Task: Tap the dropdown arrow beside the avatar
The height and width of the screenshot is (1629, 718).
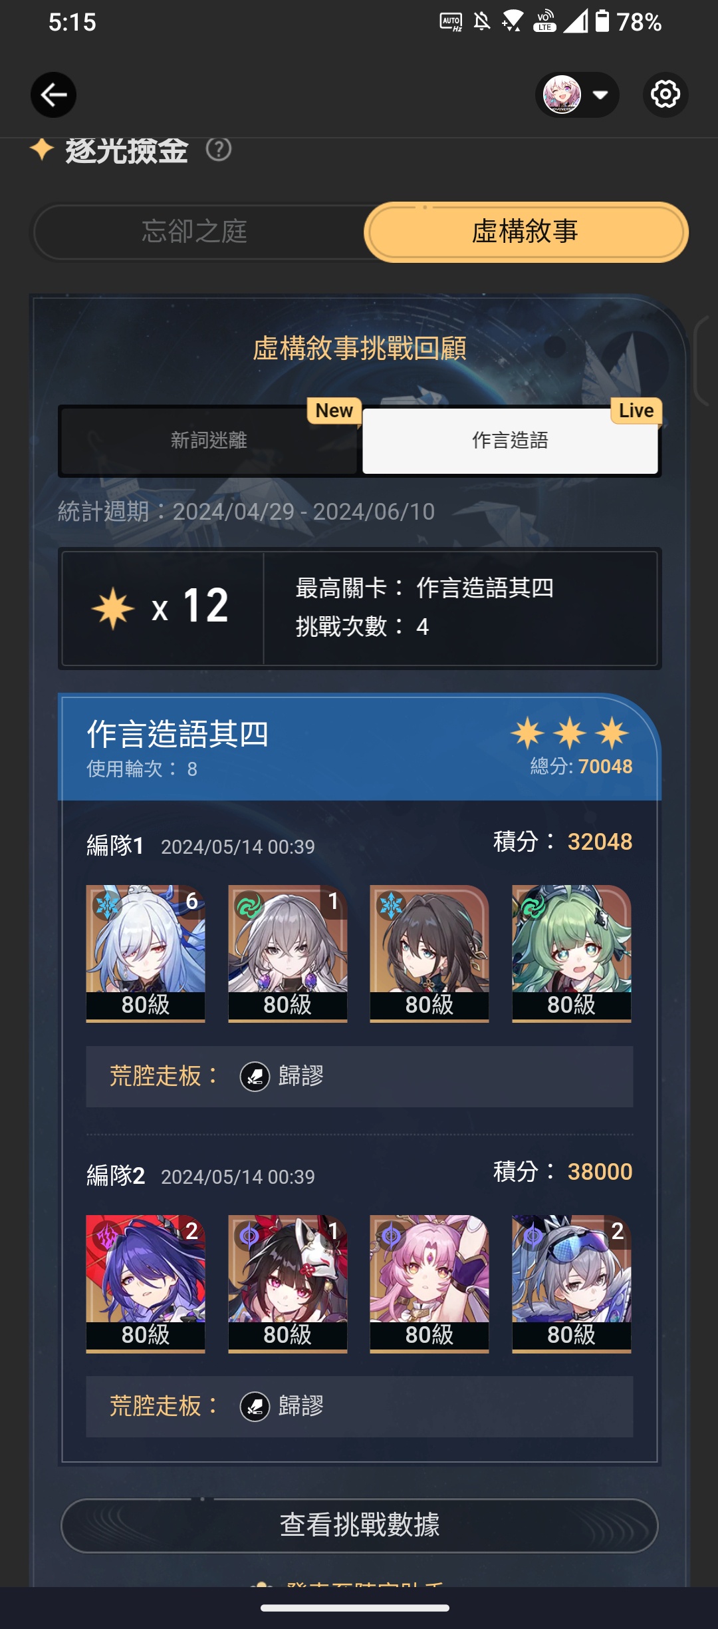Action: [600, 95]
